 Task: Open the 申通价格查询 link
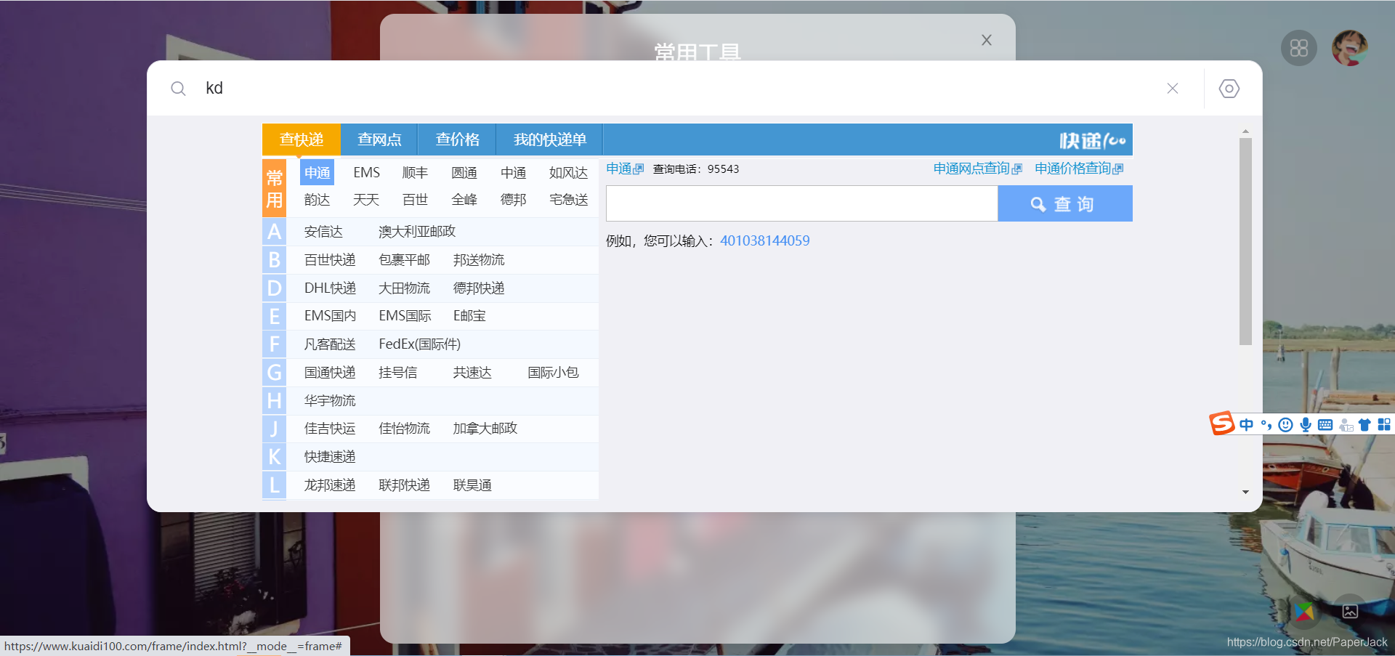pos(1073,168)
